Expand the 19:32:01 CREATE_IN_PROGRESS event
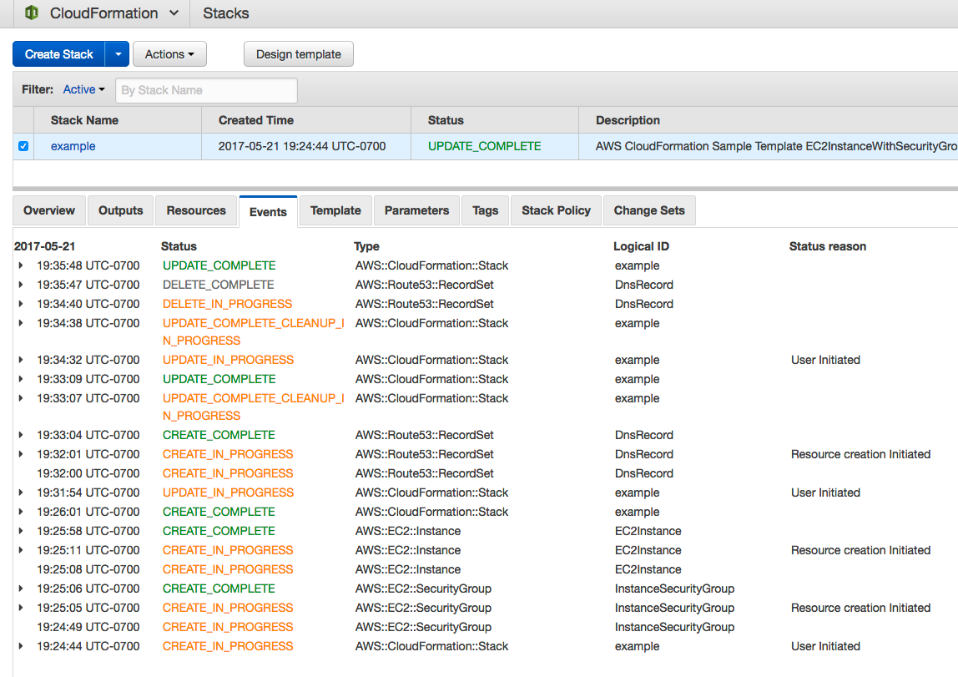The image size is (958, 677). tap(22, 454)
